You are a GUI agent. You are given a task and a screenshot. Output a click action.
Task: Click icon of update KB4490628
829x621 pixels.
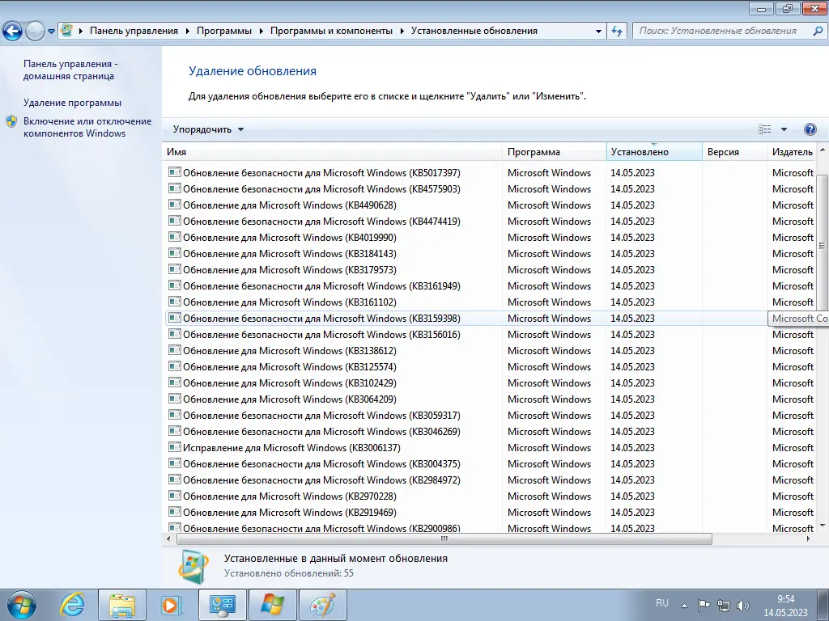[175, 205]
